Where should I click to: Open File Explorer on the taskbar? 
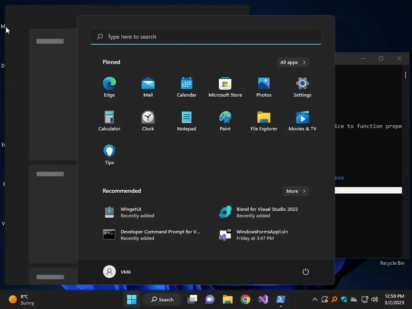228,299
